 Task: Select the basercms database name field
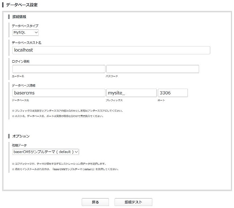(x=59, y=93)
